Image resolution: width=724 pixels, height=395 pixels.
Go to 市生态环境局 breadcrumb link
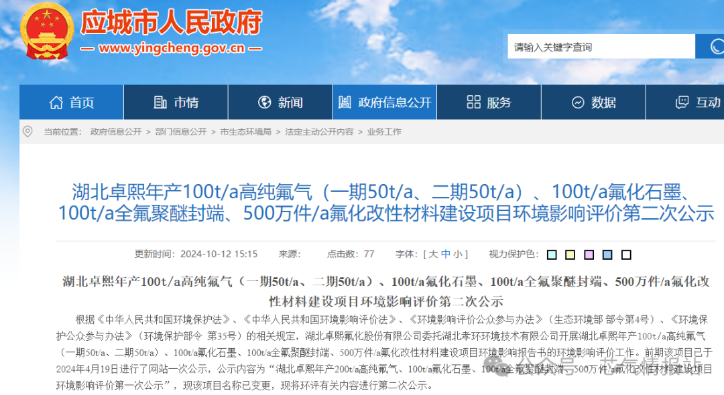245,132
